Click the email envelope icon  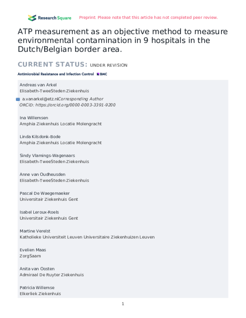[x=18, y=99]
